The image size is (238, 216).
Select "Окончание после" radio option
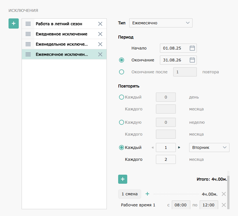(122, 72)
